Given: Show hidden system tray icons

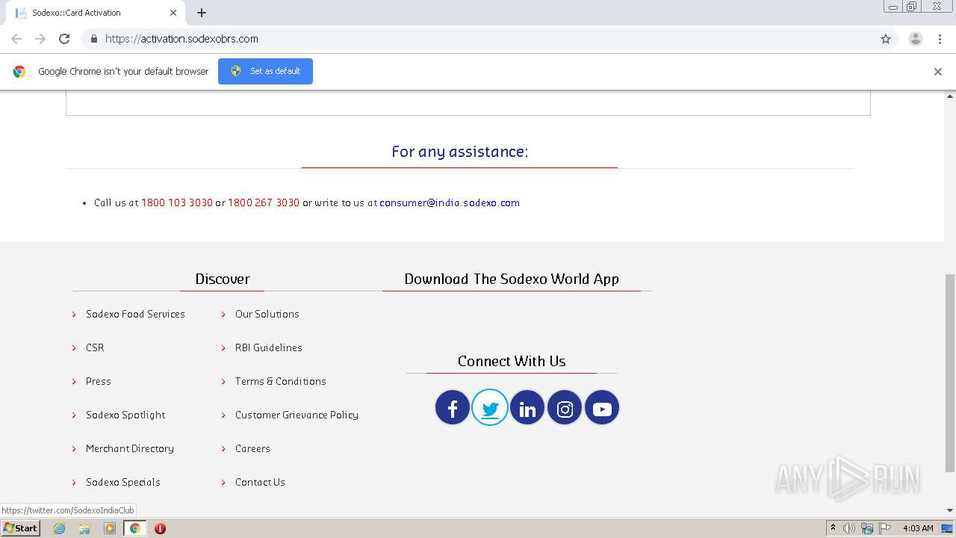Looking at the screenshot, I should pyautogui.click(x=833, y=528).
